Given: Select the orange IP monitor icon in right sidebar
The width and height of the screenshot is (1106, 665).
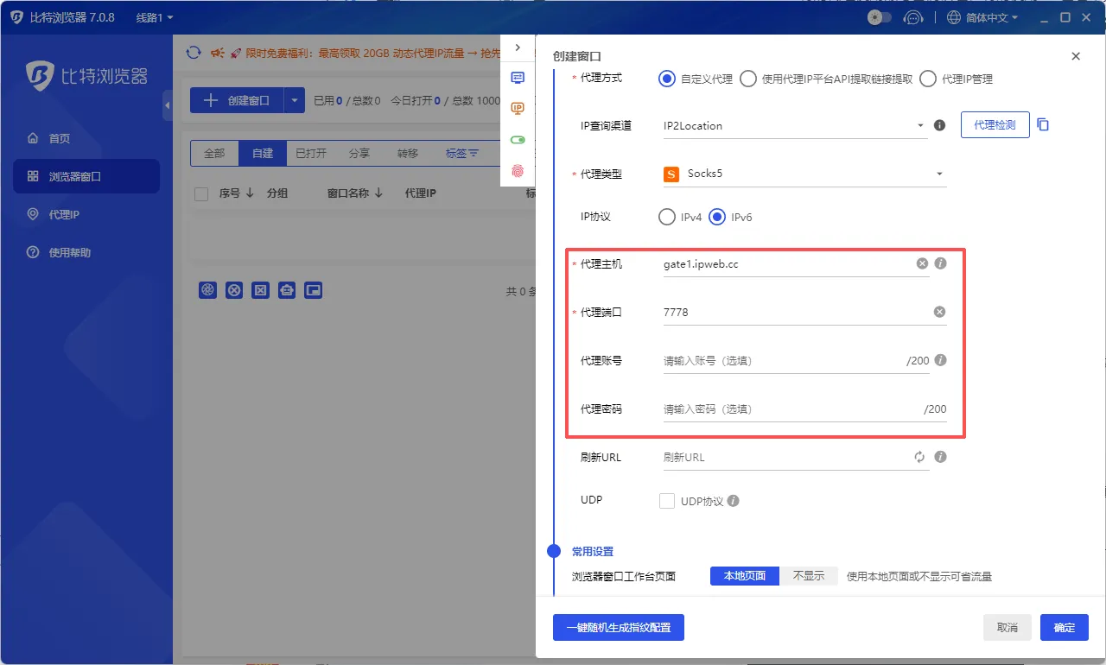Looking at the screenshot, I should pos(518,108).
